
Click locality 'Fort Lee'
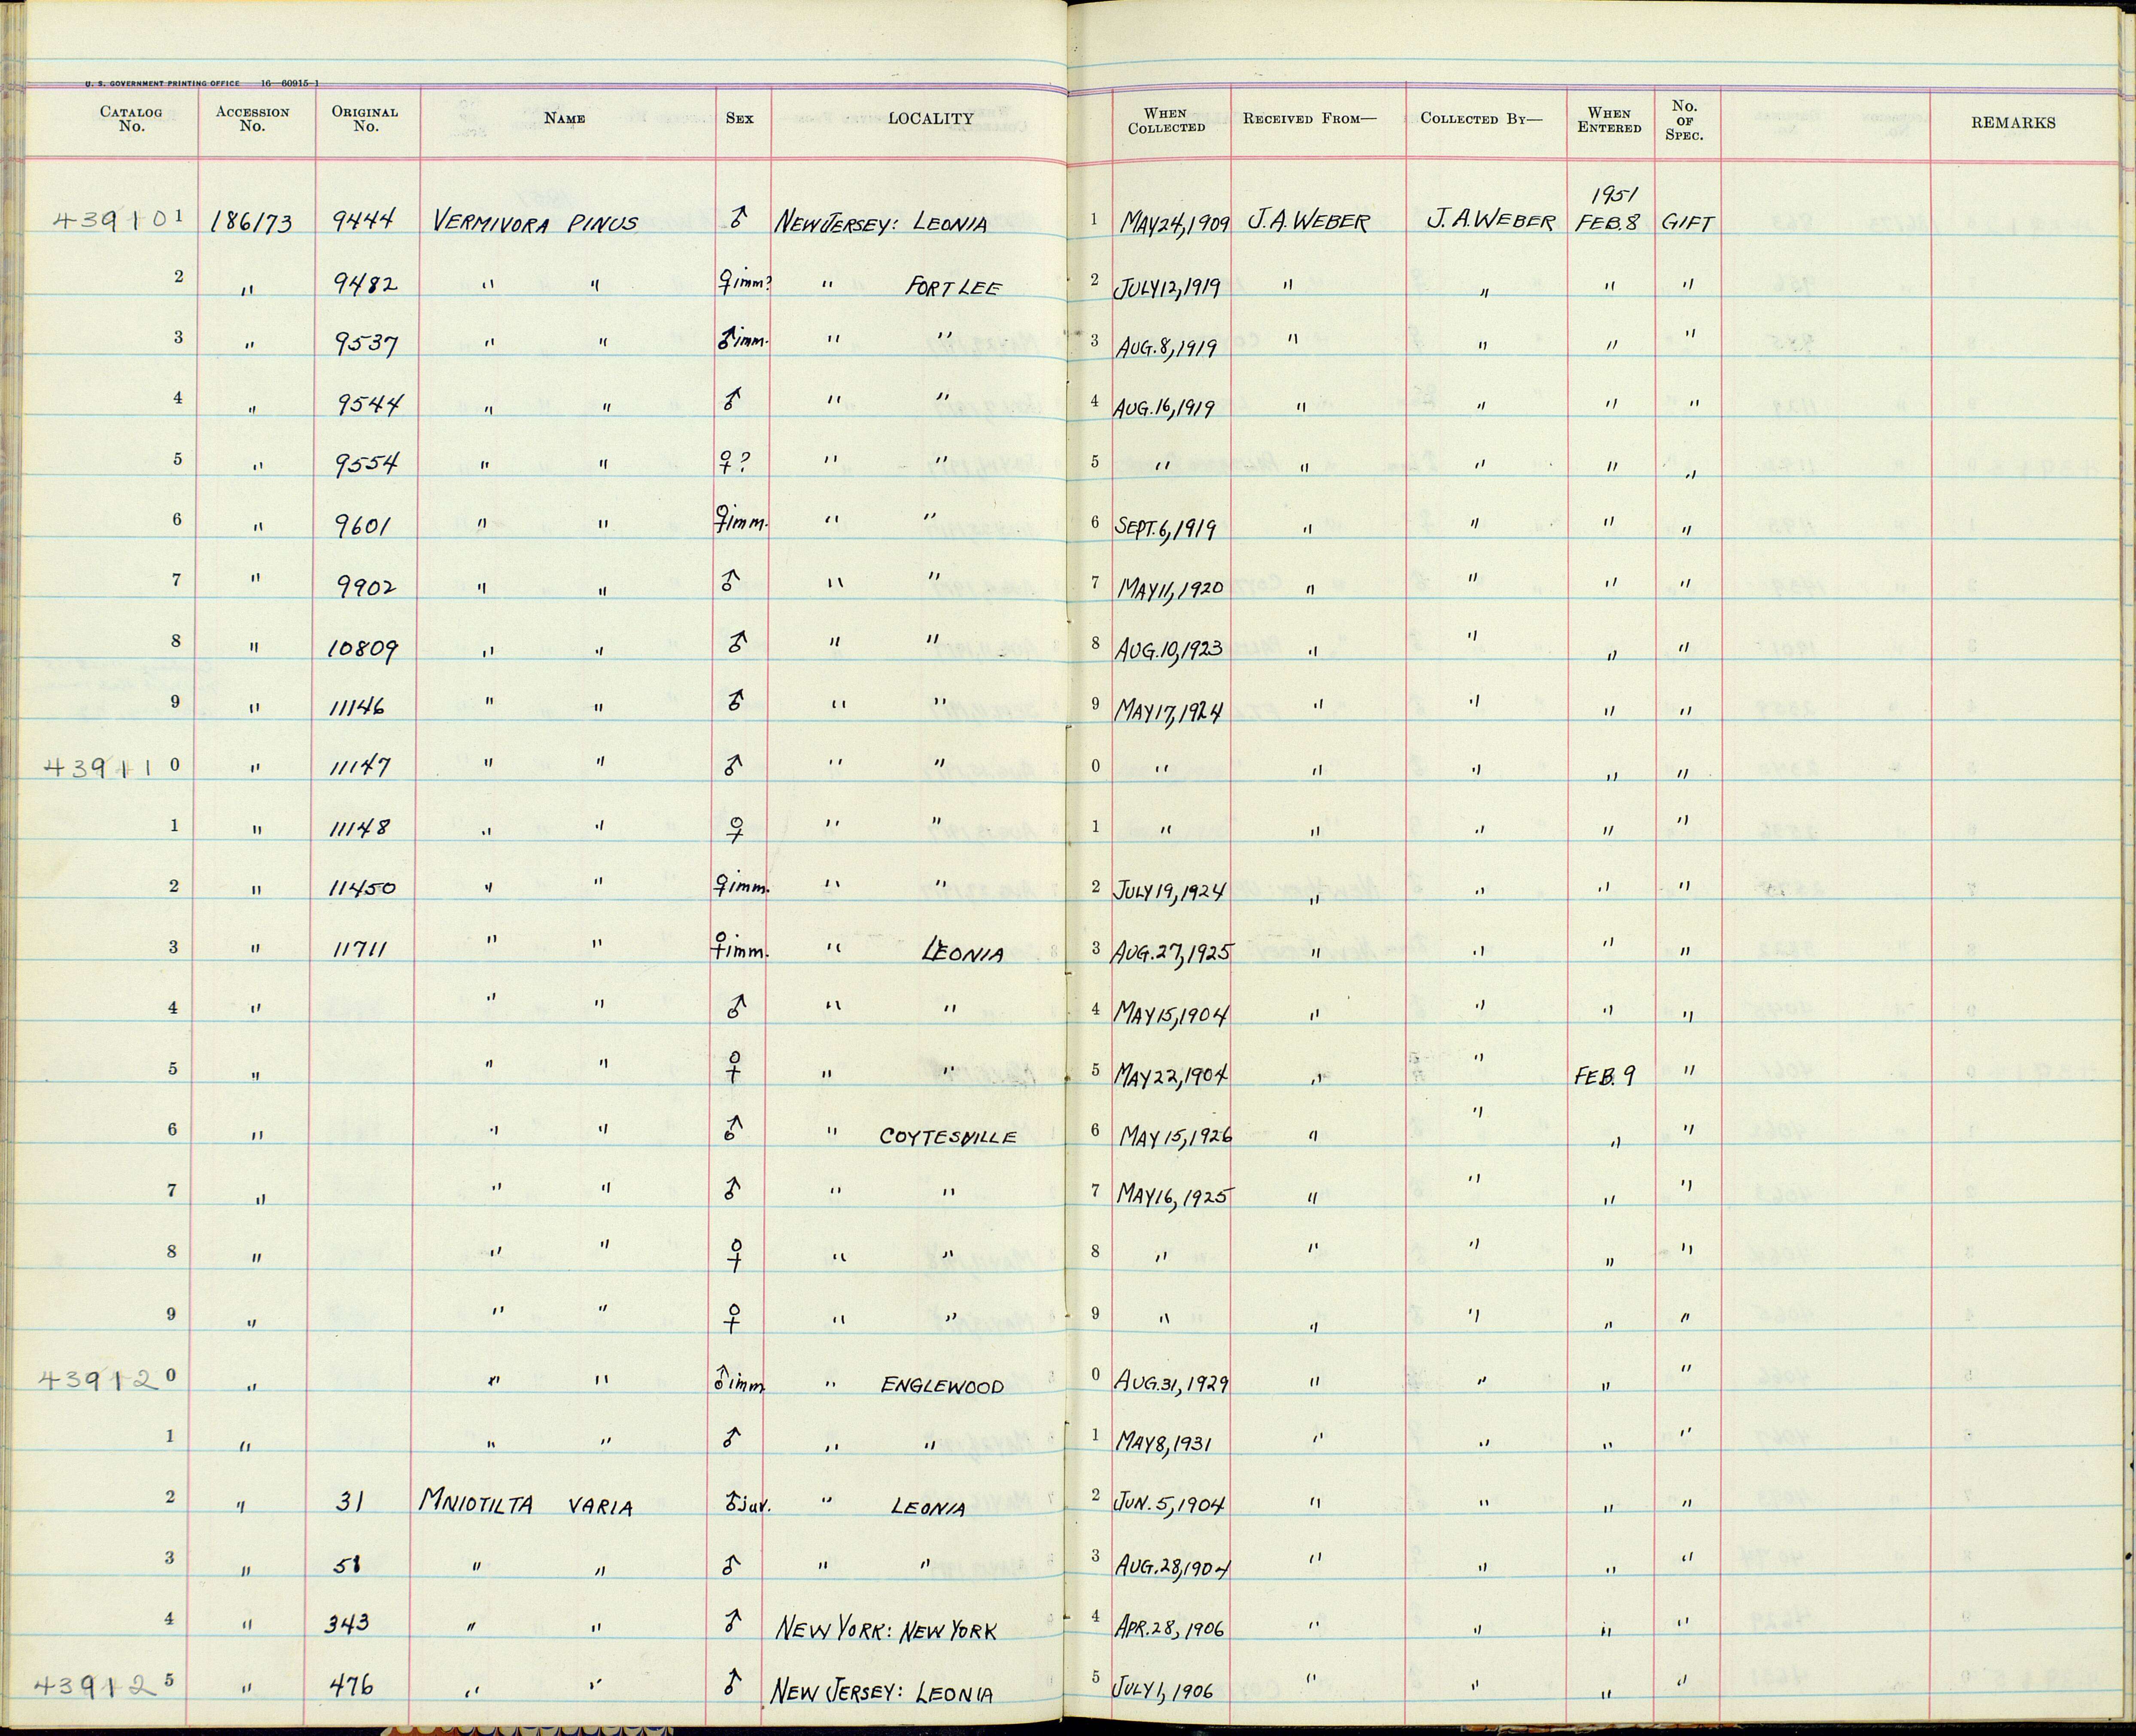click(953, 287)
